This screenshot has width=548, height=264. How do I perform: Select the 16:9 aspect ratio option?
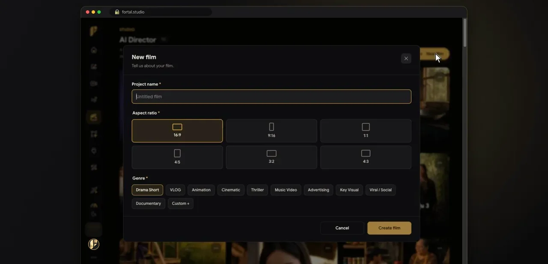click(x=177, y=131)
